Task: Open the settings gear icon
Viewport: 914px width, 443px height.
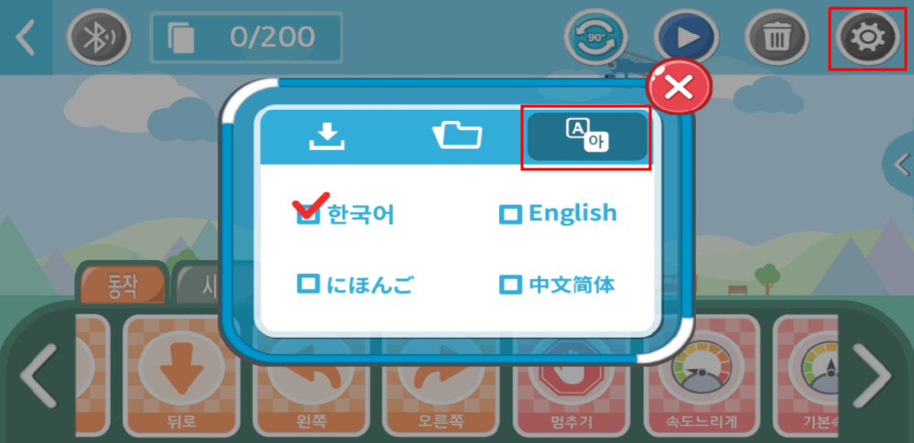Action: tap(867, 38)
